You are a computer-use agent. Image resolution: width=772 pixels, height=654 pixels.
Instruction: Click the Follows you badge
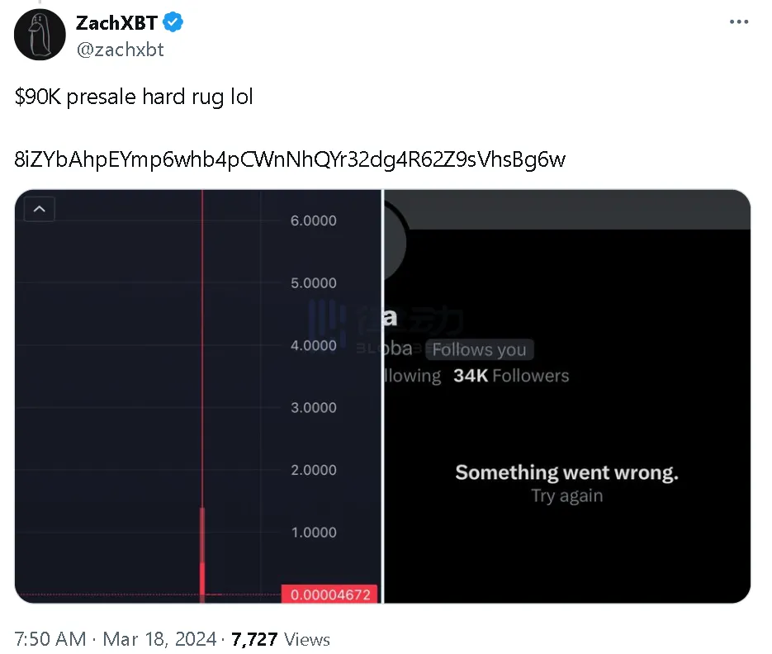[479, 349]
